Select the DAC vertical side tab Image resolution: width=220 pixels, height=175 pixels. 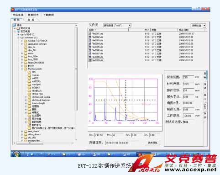[x=205, y=106]
